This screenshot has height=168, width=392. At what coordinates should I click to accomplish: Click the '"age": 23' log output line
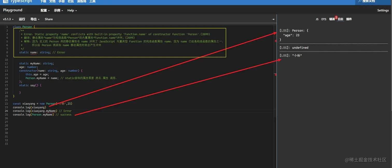[x=291, y=35]
